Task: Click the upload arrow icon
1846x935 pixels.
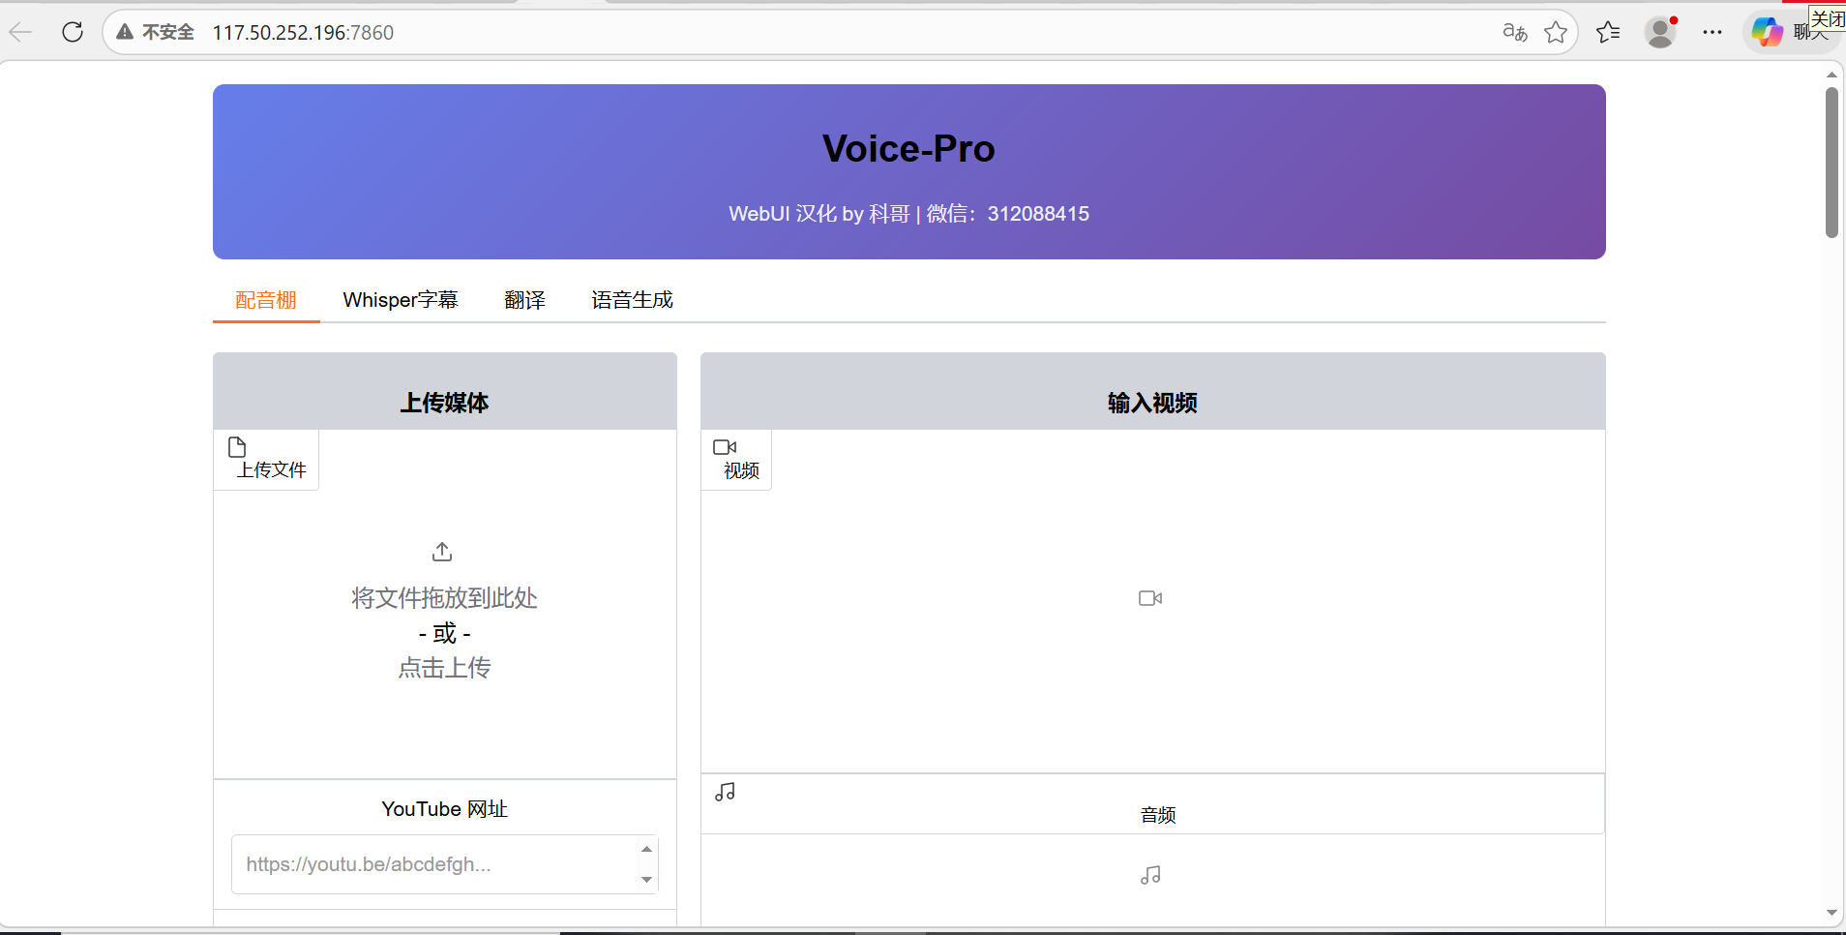Action: [x=442, y=552]
